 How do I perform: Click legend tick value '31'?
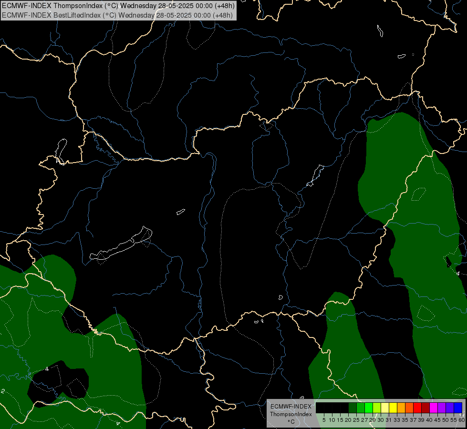tap(389, 420)
